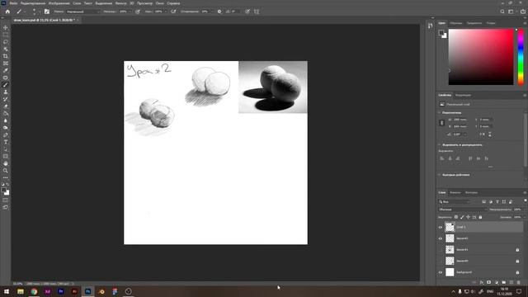Open Windows Start menu
The width and height of the screenshot is (528, 297).
pyautogui.click(x=7, y=291)
